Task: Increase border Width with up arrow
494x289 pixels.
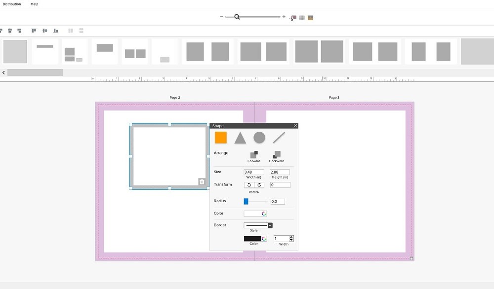Action: [x=291, y=237]
